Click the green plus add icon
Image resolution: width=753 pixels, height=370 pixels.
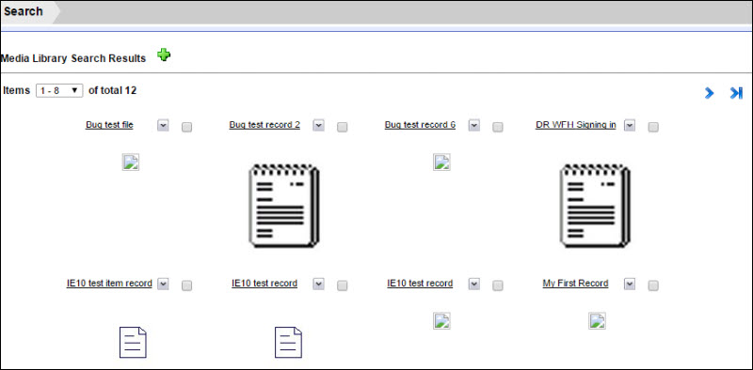click(x=164, y=55)
